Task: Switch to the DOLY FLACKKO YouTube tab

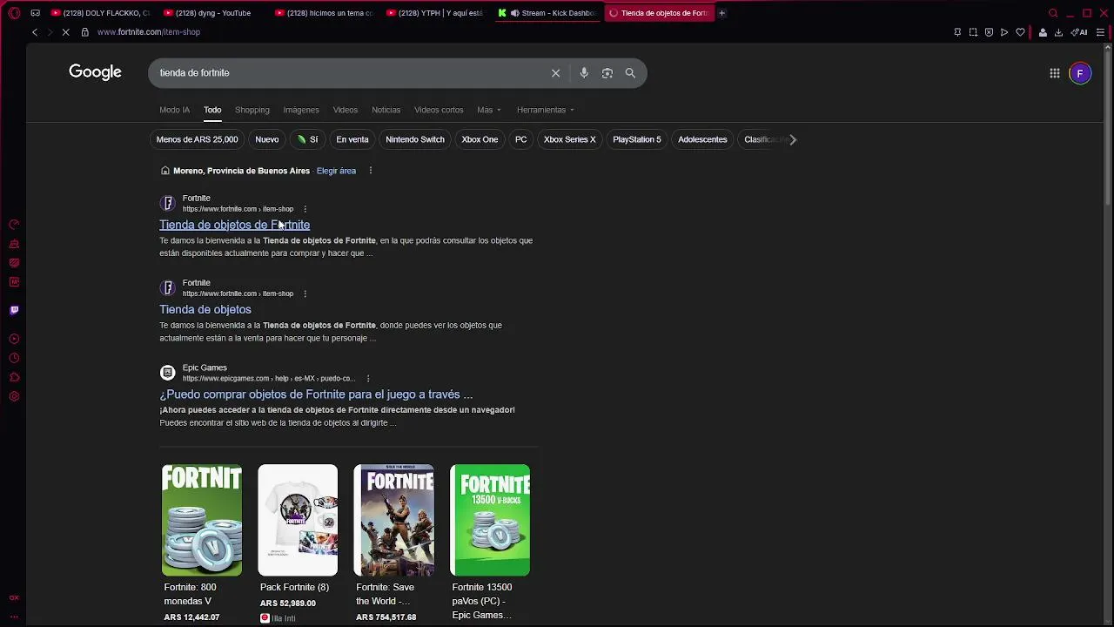Action: [x=101, y=13]
